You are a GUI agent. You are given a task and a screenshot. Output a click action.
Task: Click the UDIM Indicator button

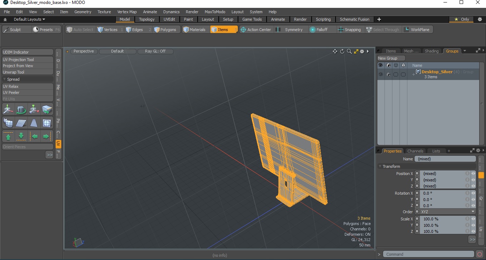pos(28,52)
